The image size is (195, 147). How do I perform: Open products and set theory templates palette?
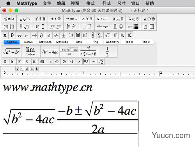coord(118,27)
